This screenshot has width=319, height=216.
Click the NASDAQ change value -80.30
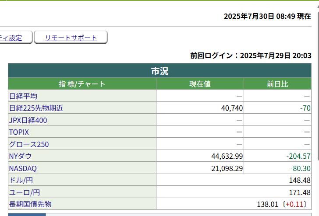pyautogui.click(x=300, y=168)
